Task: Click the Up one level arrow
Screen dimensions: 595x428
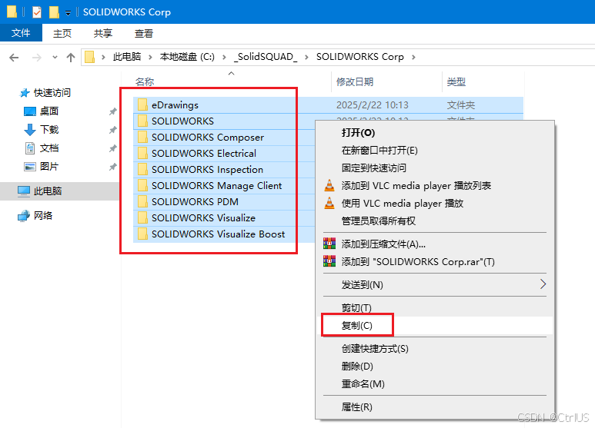Action: tap(71, 58)
